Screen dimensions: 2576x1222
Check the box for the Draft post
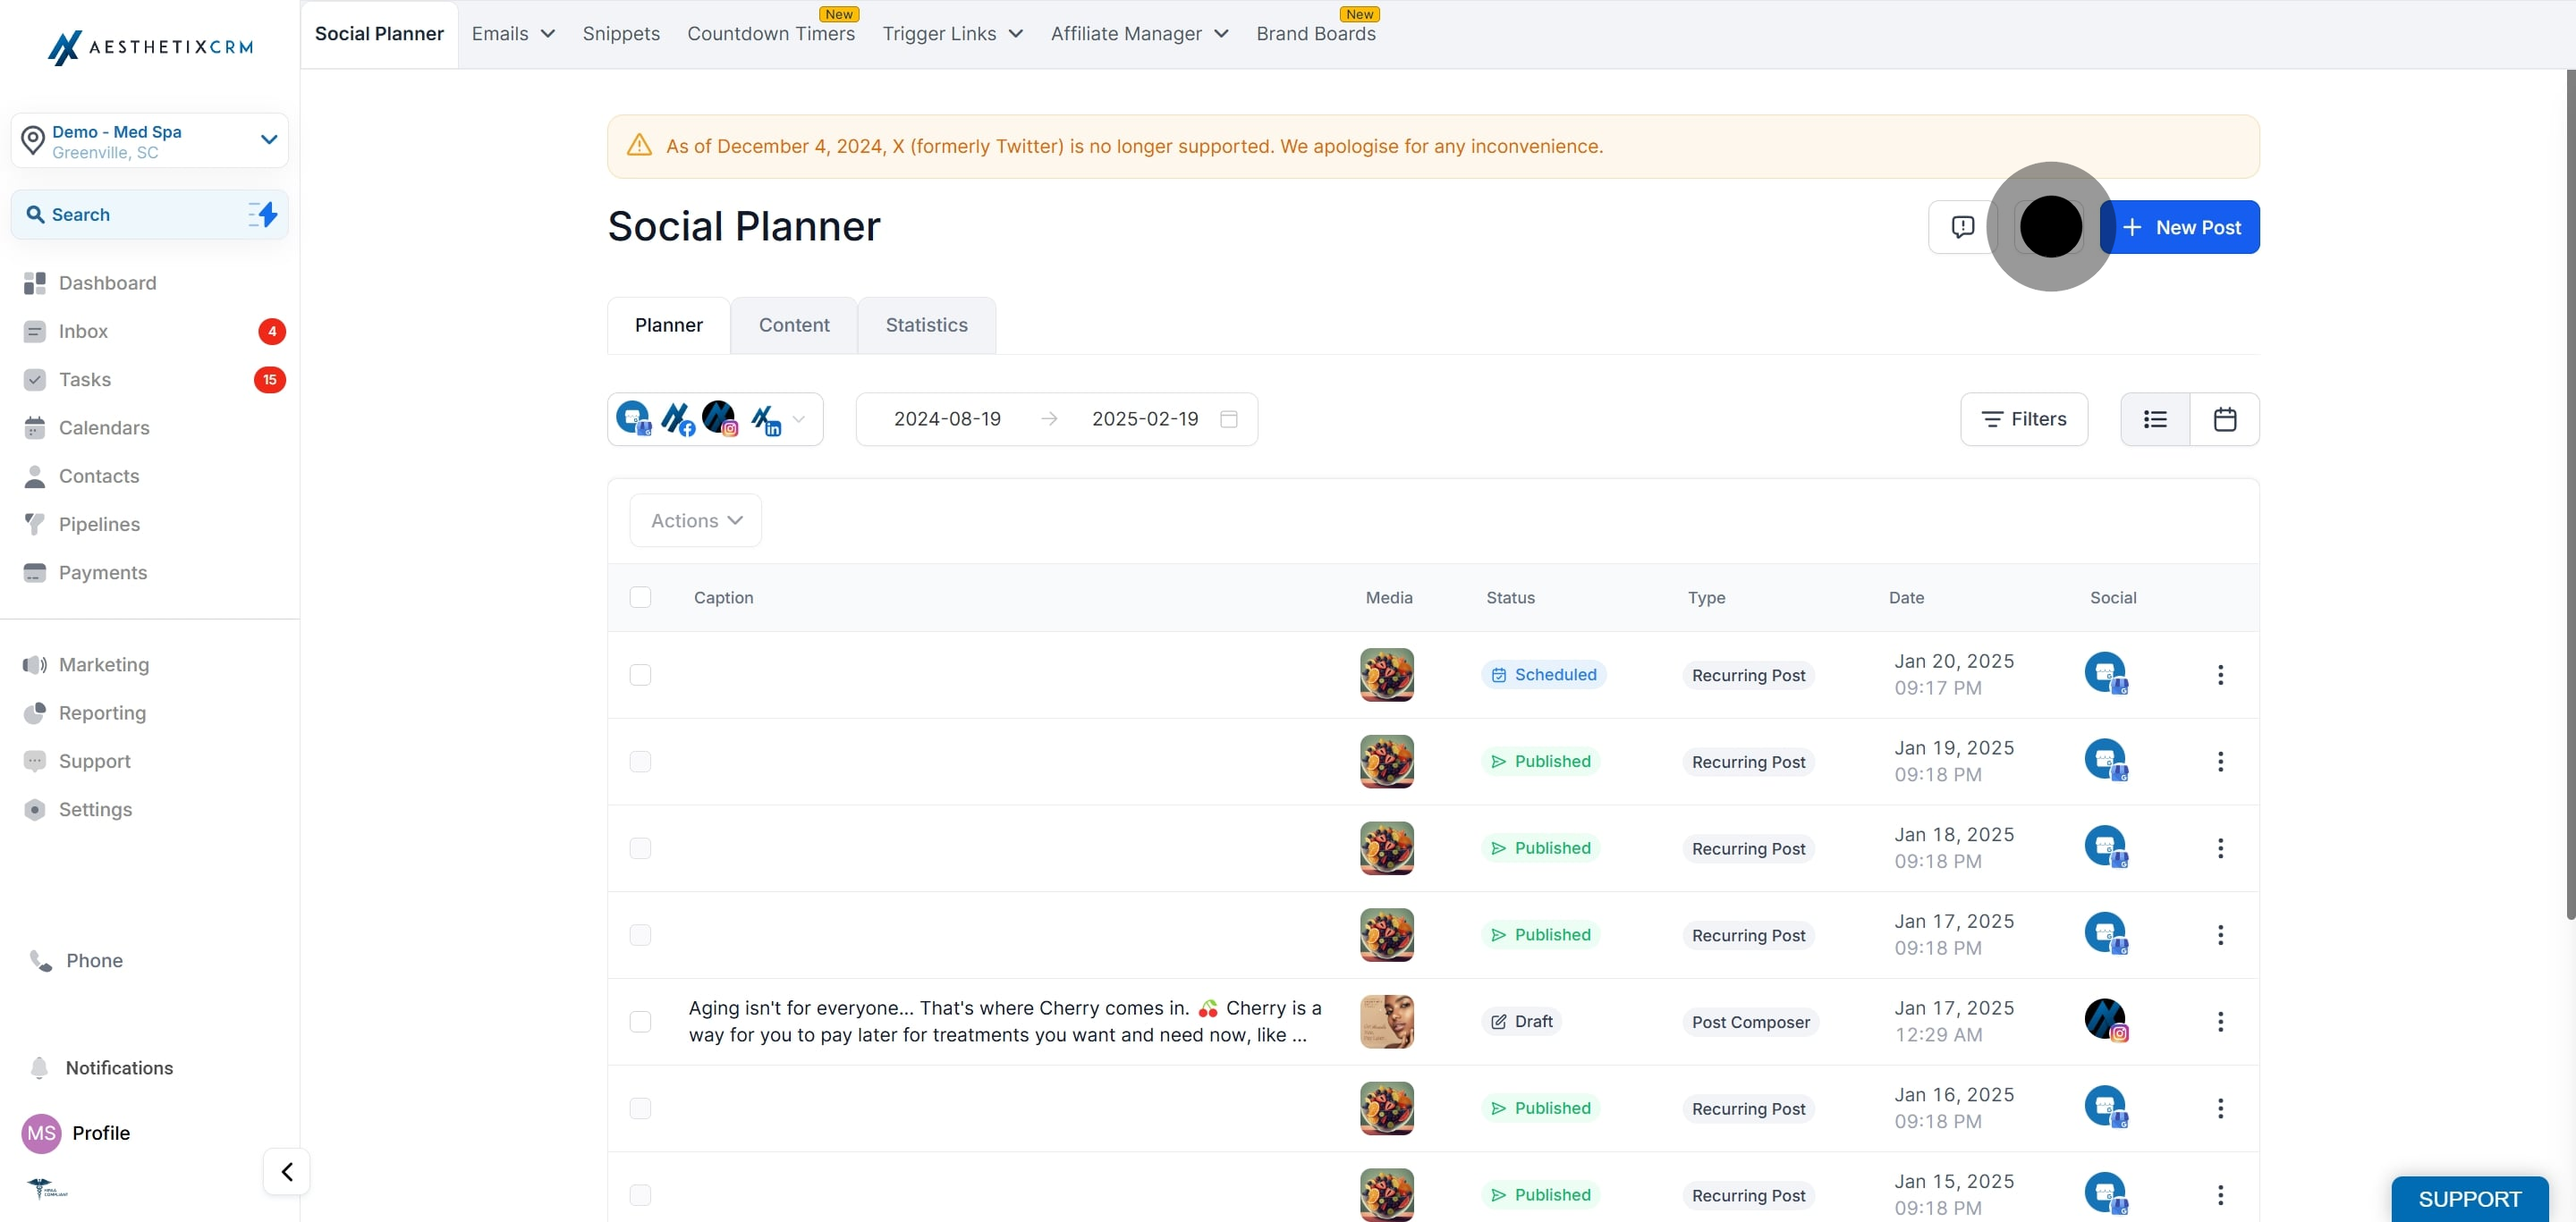(x=640, y=1021)
